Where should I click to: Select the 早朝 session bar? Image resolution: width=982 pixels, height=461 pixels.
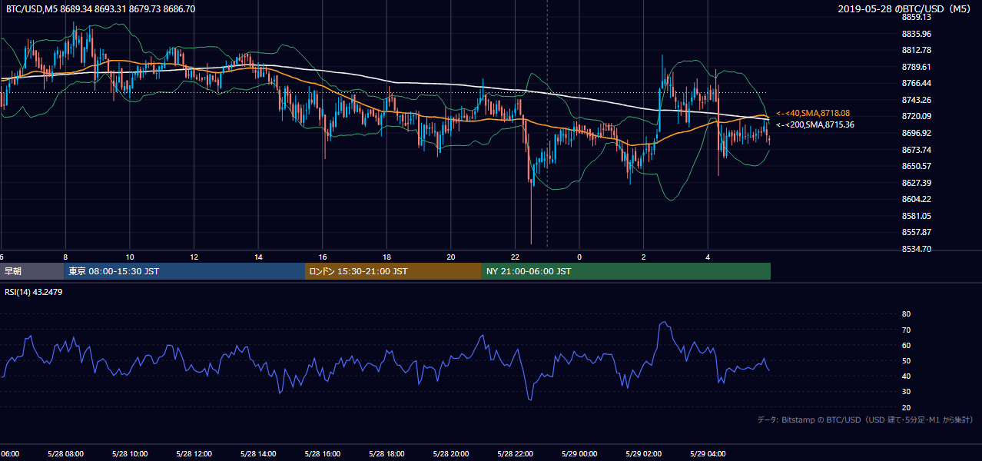point(32,271)
